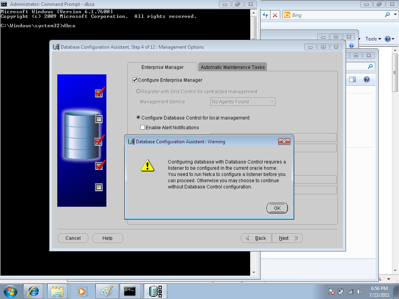The image size is (399, 299).
Task: Click the Command Prompt title bar icon
Action: tap(4, 4)
